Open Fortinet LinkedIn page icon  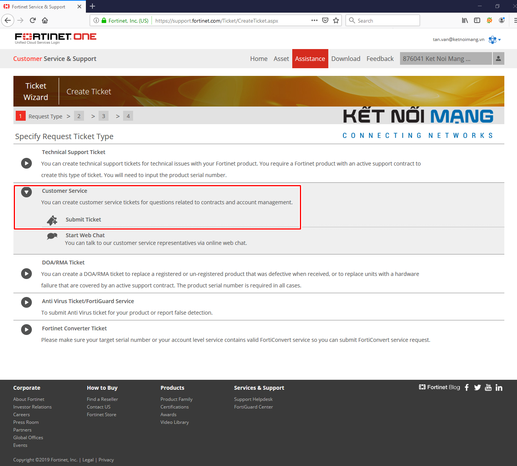(499, 387)
